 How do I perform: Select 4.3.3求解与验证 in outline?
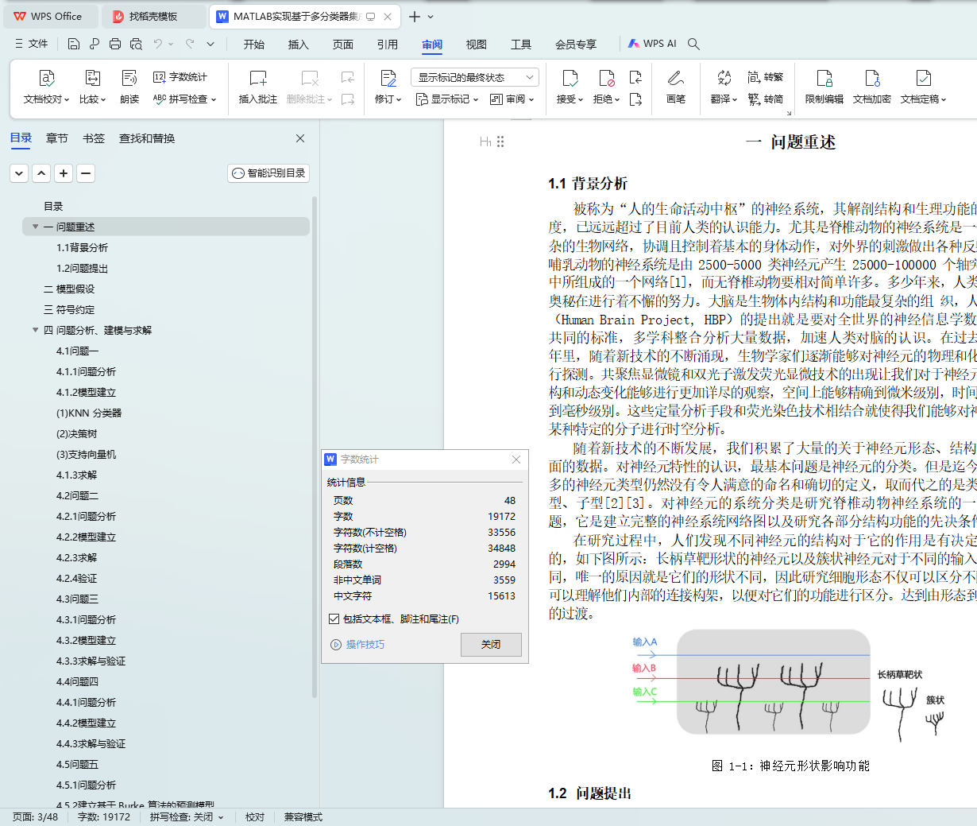click(91, 661)
